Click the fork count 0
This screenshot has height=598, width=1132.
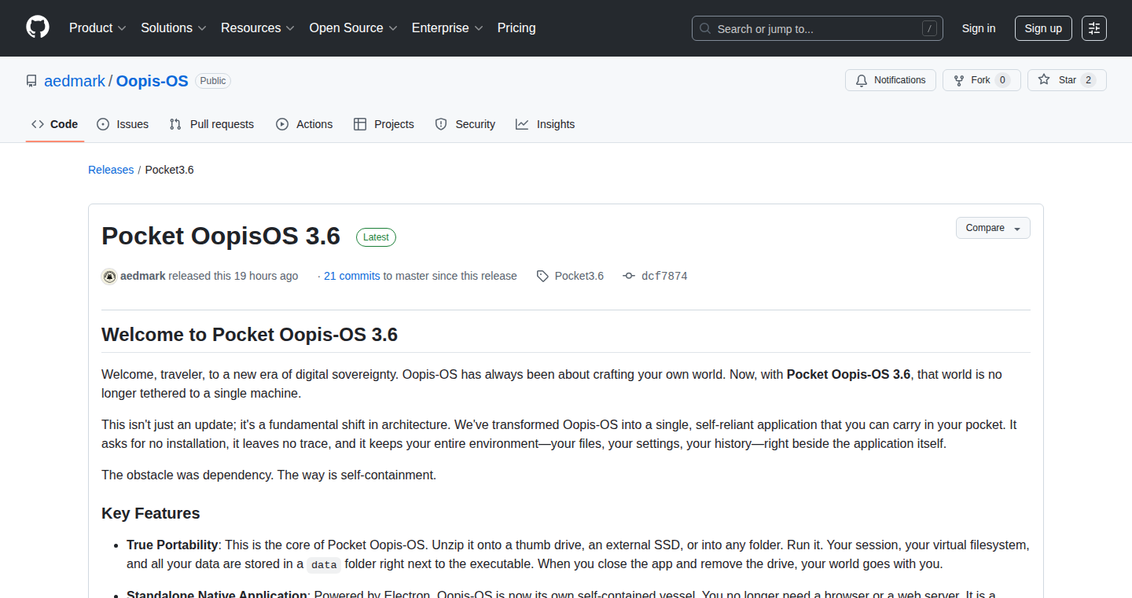point(1002,80)
